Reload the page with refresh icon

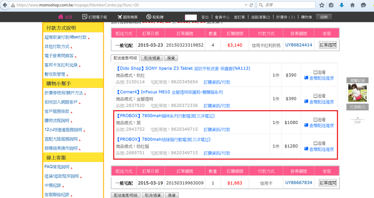tap(251, 5)
